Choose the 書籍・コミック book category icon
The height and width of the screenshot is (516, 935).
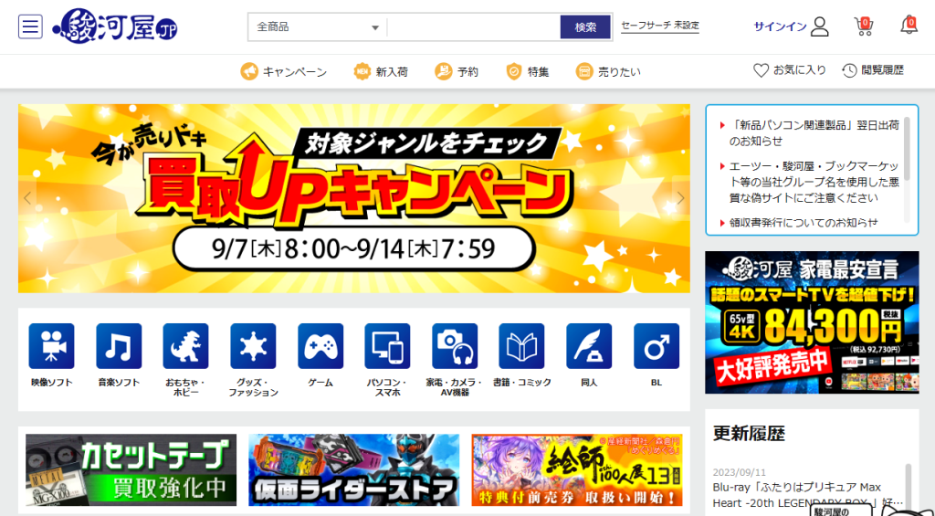(521, 346)
